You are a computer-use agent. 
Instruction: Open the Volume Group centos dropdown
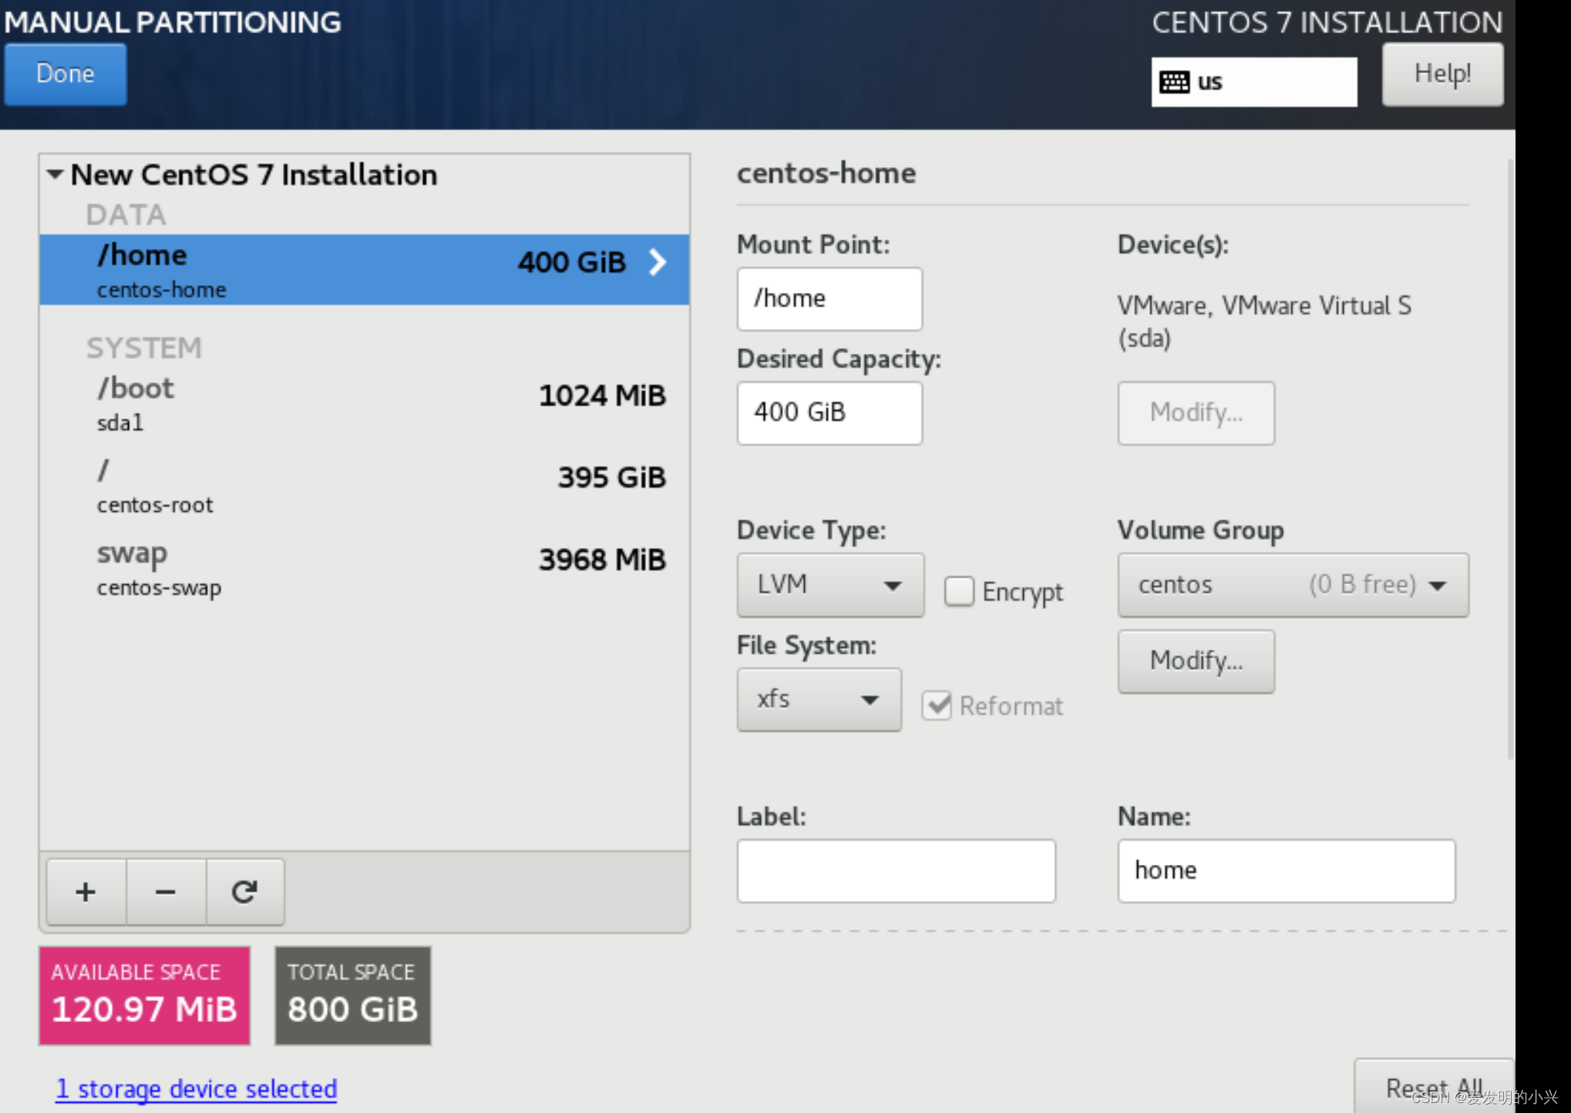(x=1293, y=584)
